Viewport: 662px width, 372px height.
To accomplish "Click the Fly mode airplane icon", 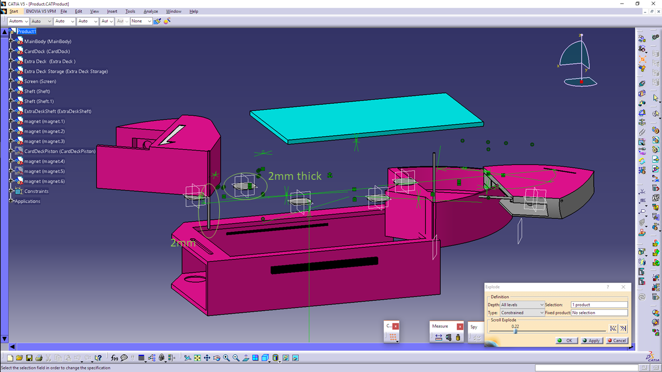I will pos(187,358).
